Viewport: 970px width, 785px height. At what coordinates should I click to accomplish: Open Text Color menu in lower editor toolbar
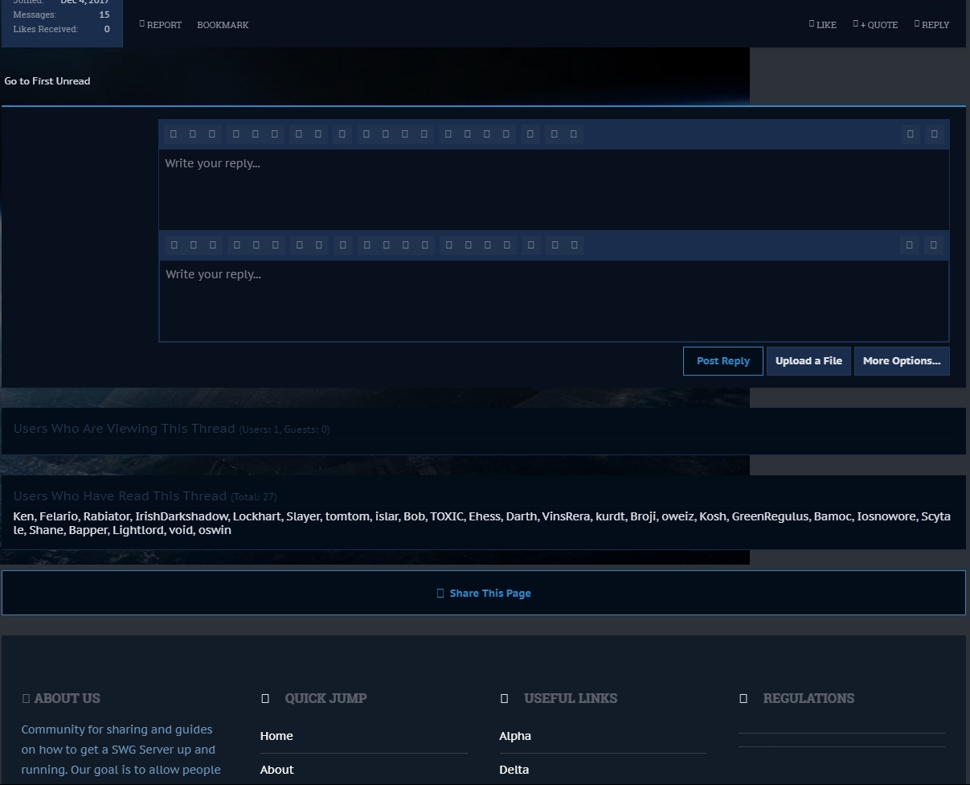[236, 245]
